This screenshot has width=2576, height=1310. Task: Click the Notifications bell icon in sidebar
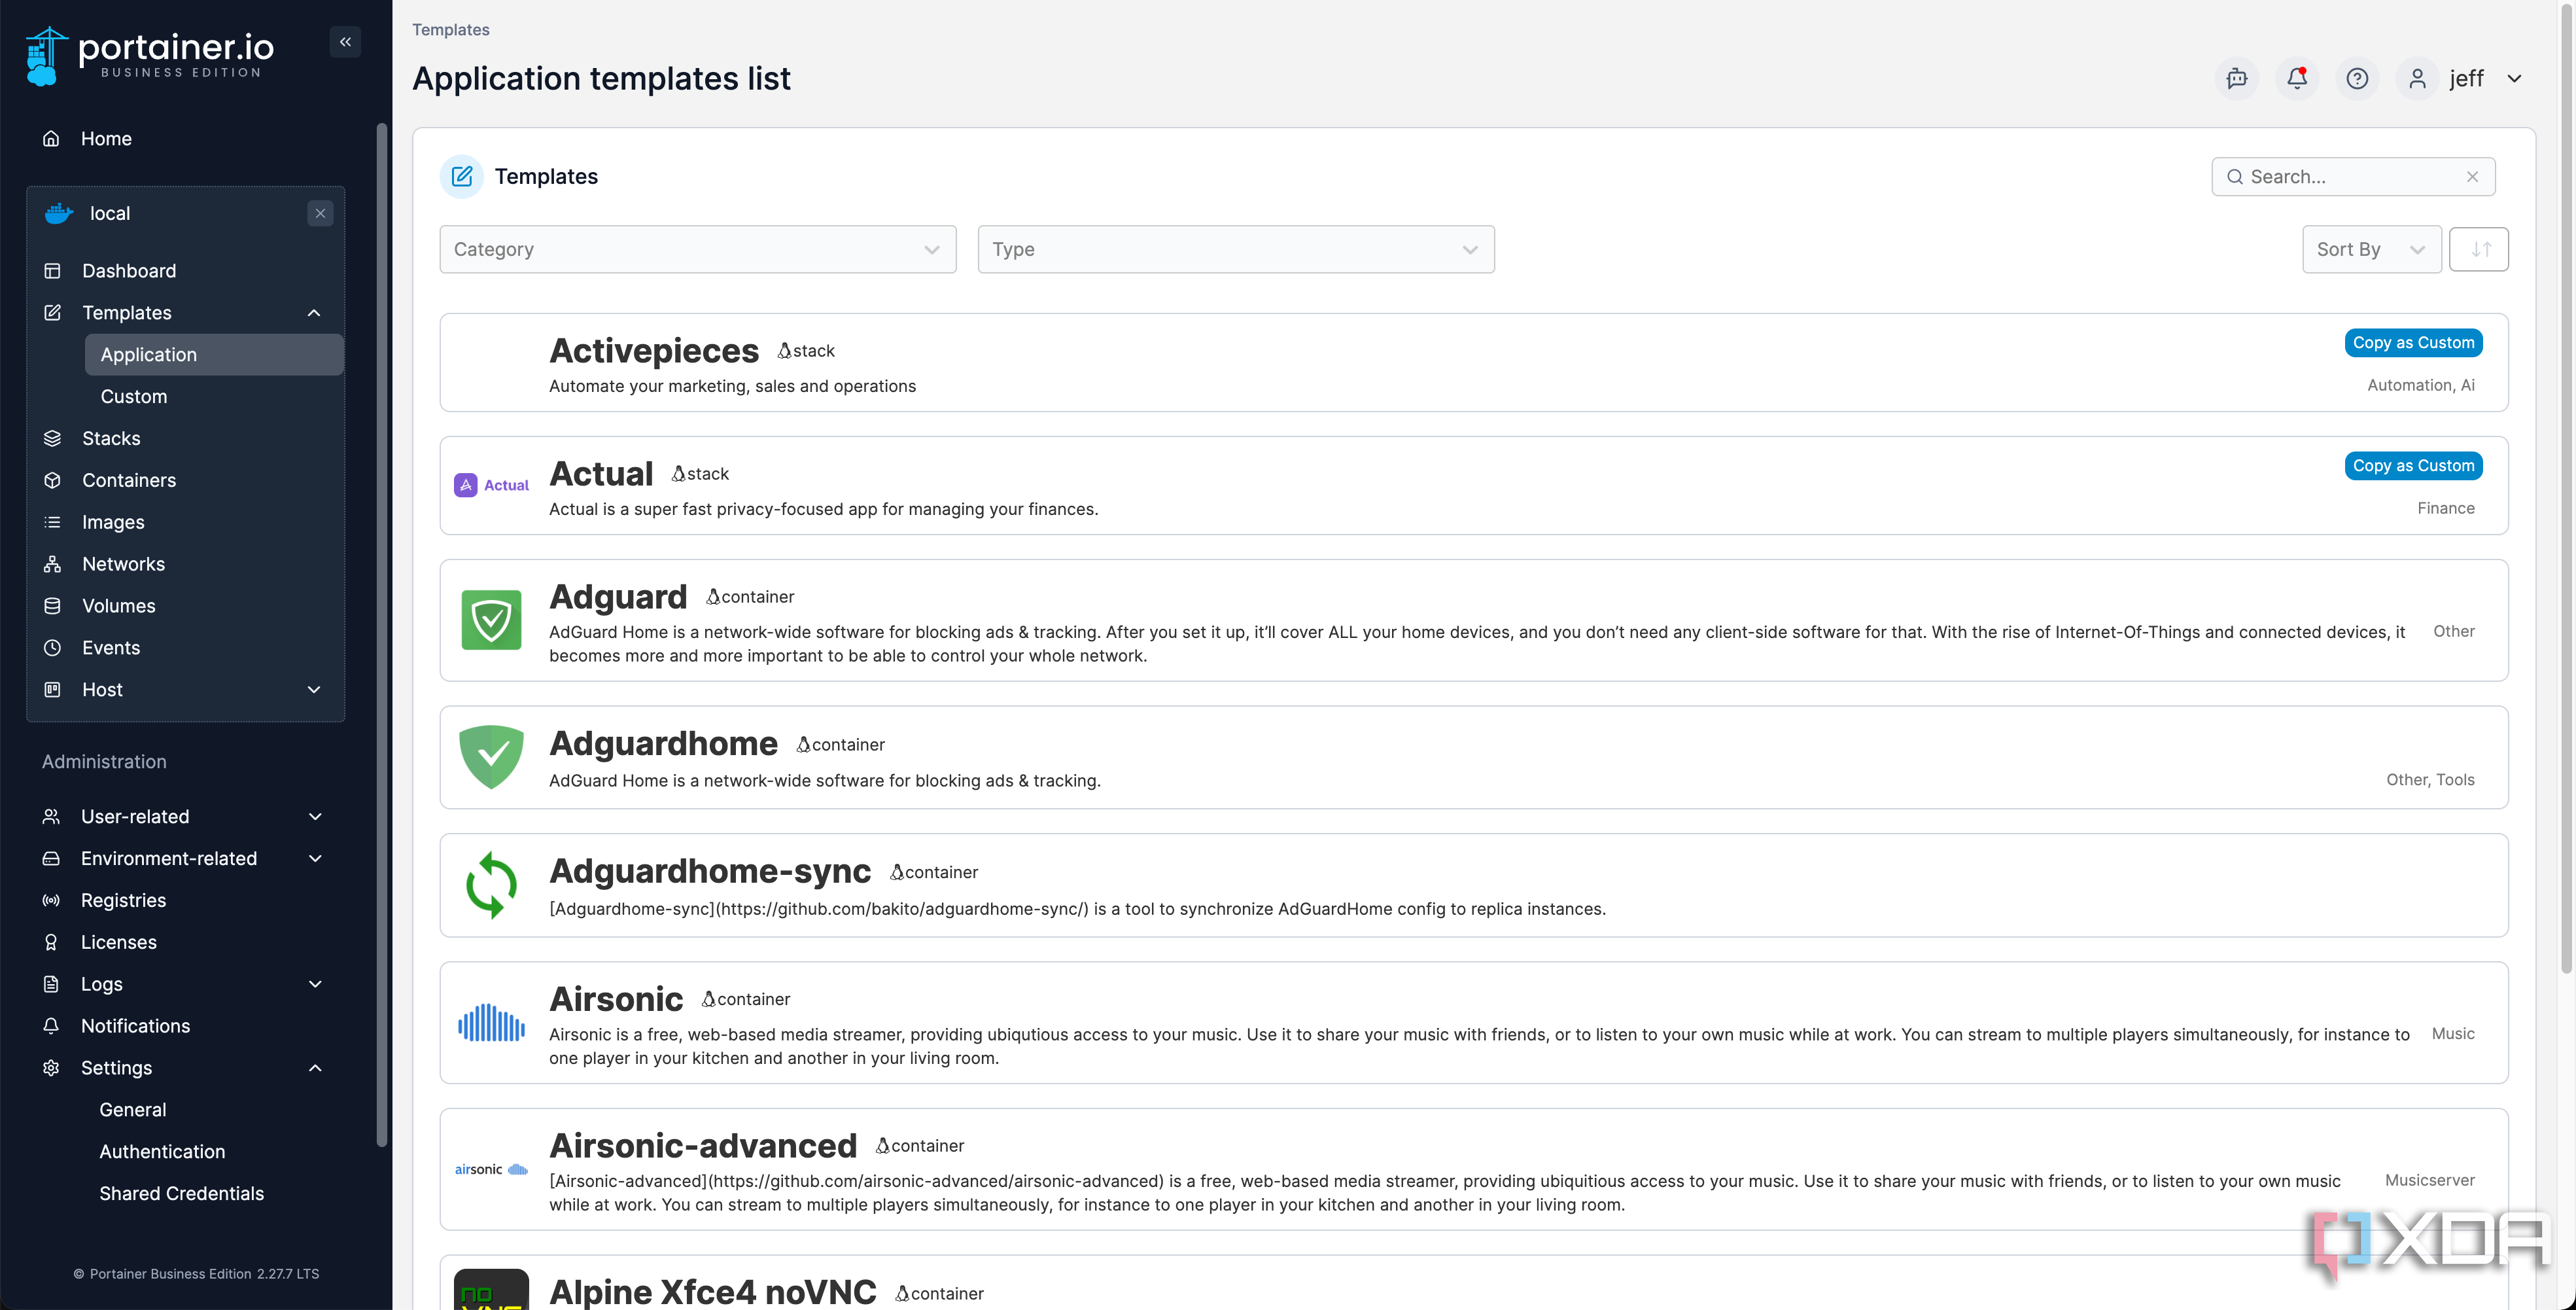pyautogui.click(x=51, y=1026)
